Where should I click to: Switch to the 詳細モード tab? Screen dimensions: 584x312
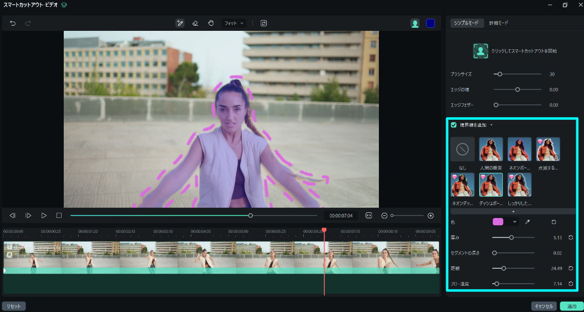tap(498, 23)
